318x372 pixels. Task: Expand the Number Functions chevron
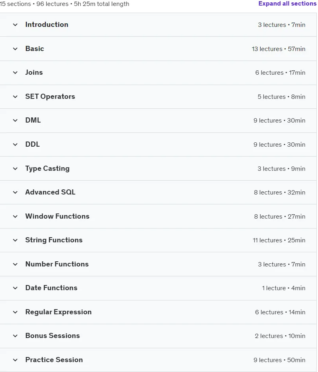click(15, 264)
